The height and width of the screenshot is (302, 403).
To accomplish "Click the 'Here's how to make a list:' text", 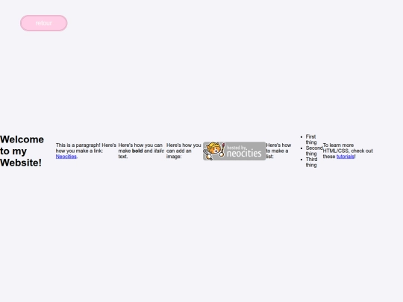I will point(278,151).
